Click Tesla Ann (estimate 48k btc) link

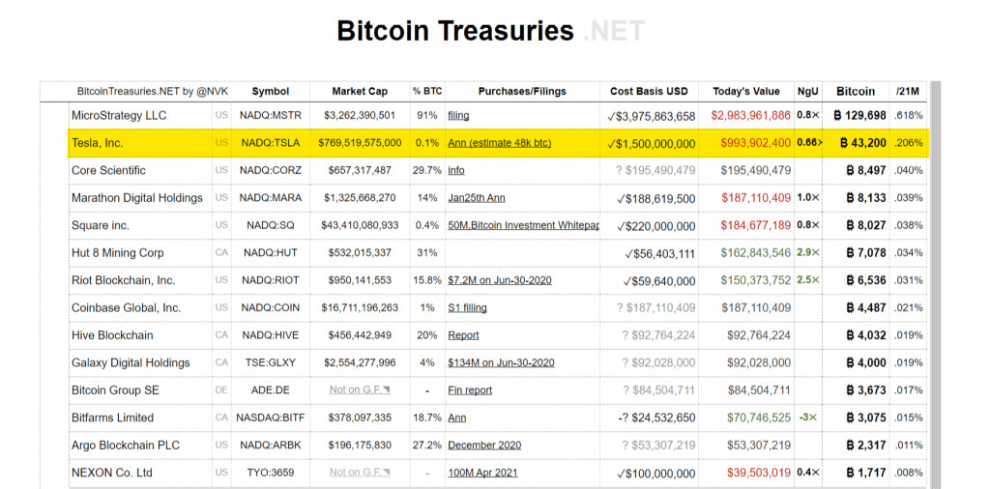pyautogui.click(x=500, y=143)
